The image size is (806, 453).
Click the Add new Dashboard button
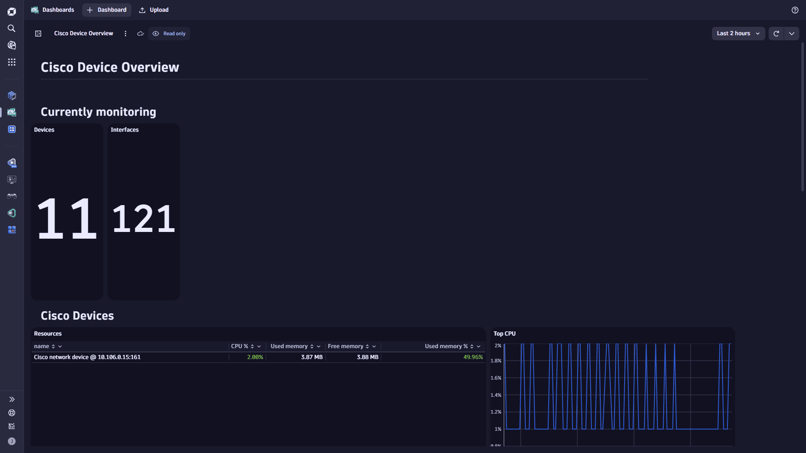tap(106, 10)
